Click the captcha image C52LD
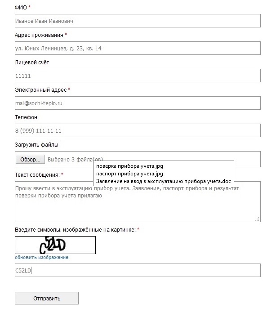 coord(55,245)
